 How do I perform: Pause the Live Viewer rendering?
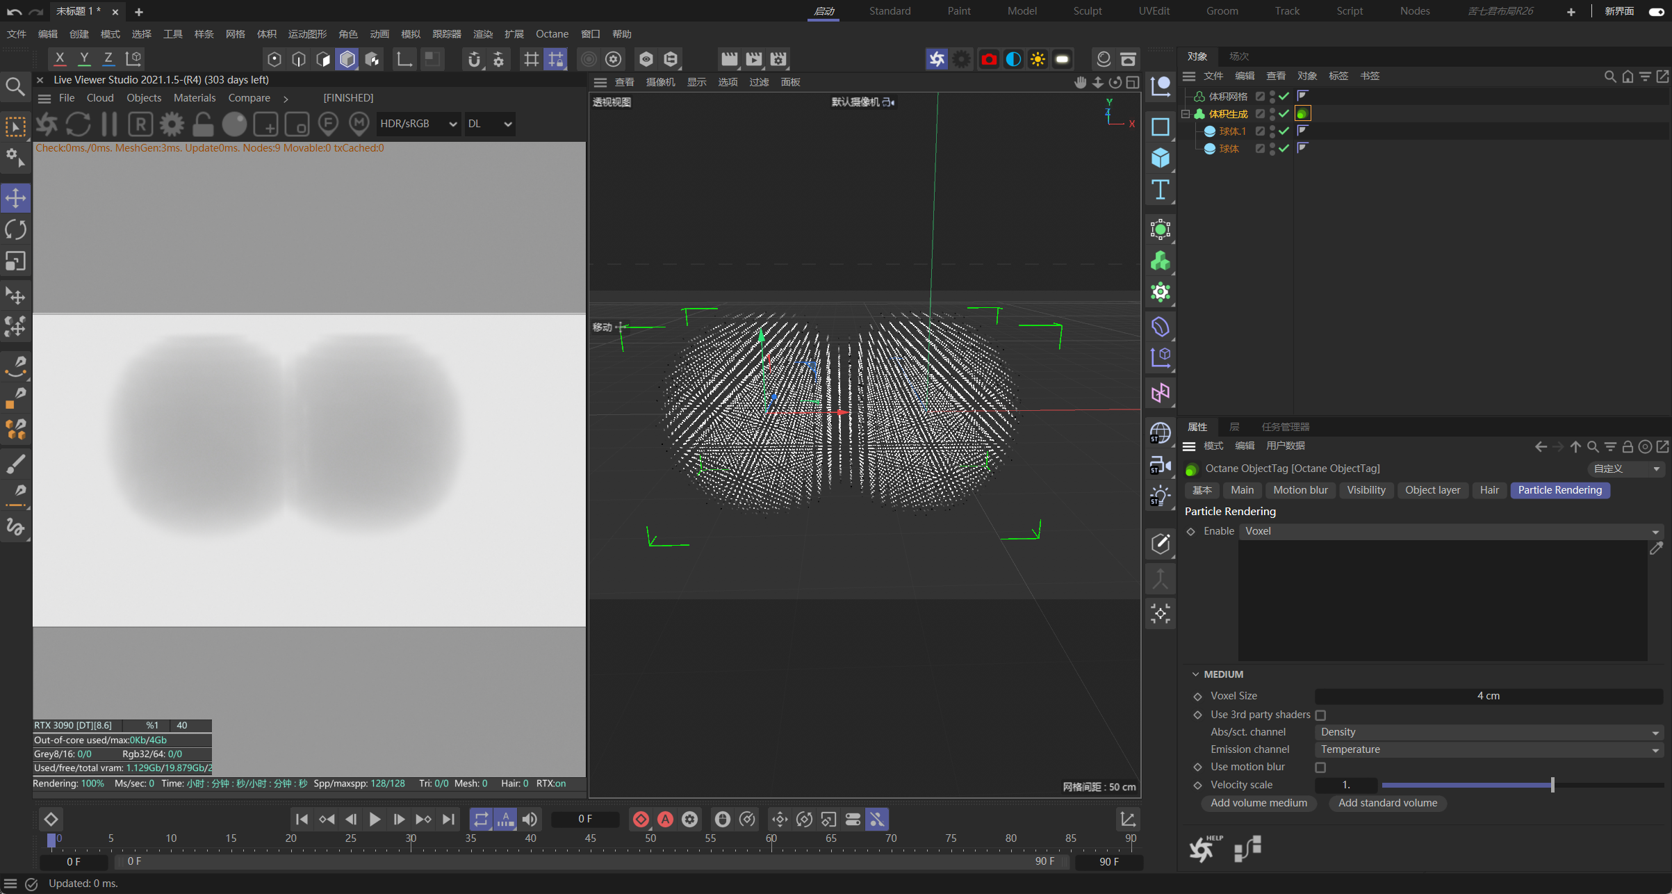tap(109, 124)
